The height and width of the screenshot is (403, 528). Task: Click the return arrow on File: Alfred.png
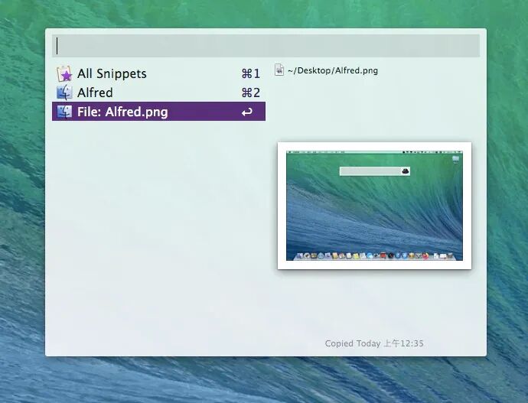[247, 112]
